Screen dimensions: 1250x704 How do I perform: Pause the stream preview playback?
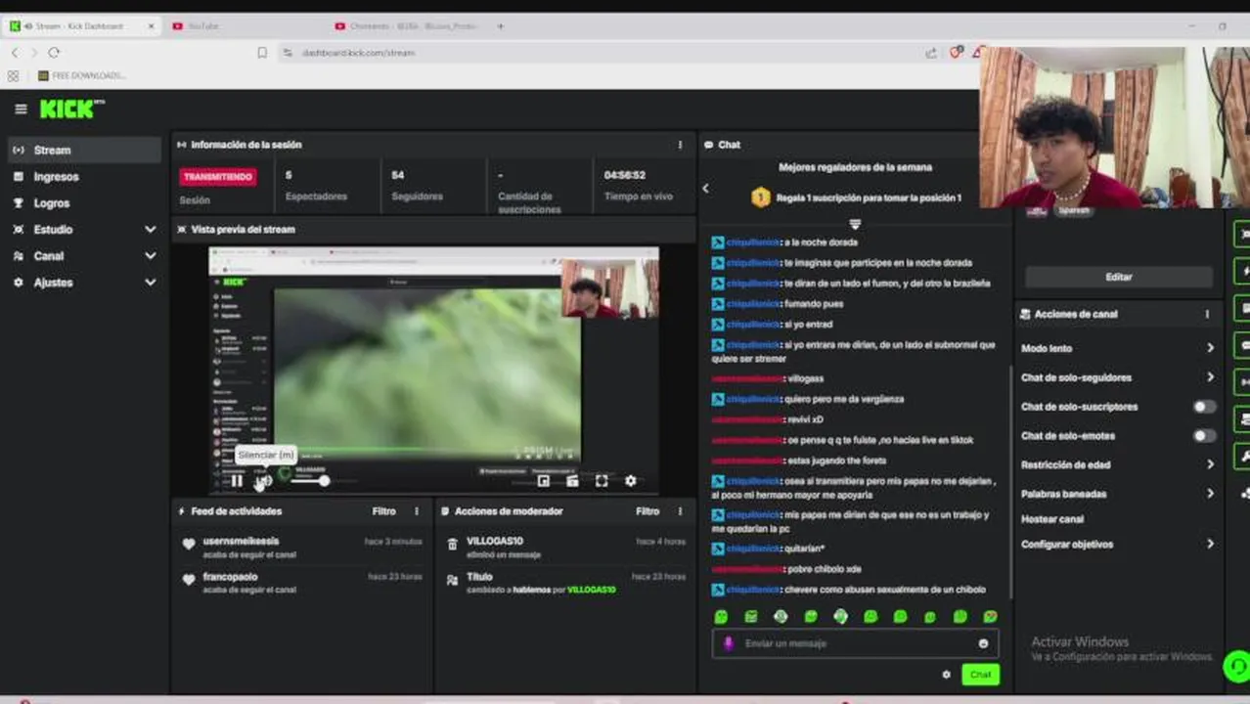[237, 480]
